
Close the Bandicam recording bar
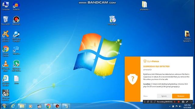[x=191, y=102]
